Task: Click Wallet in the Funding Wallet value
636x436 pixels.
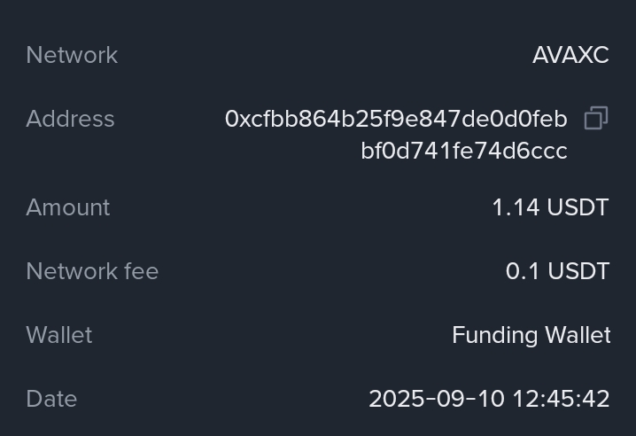Action: click(x=578, y=335)
